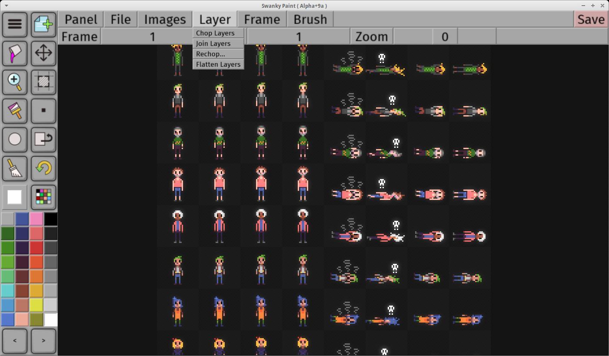Choose the rectangular selection tool
Viewport: 609px width, 356px height.
pos(43,81)
